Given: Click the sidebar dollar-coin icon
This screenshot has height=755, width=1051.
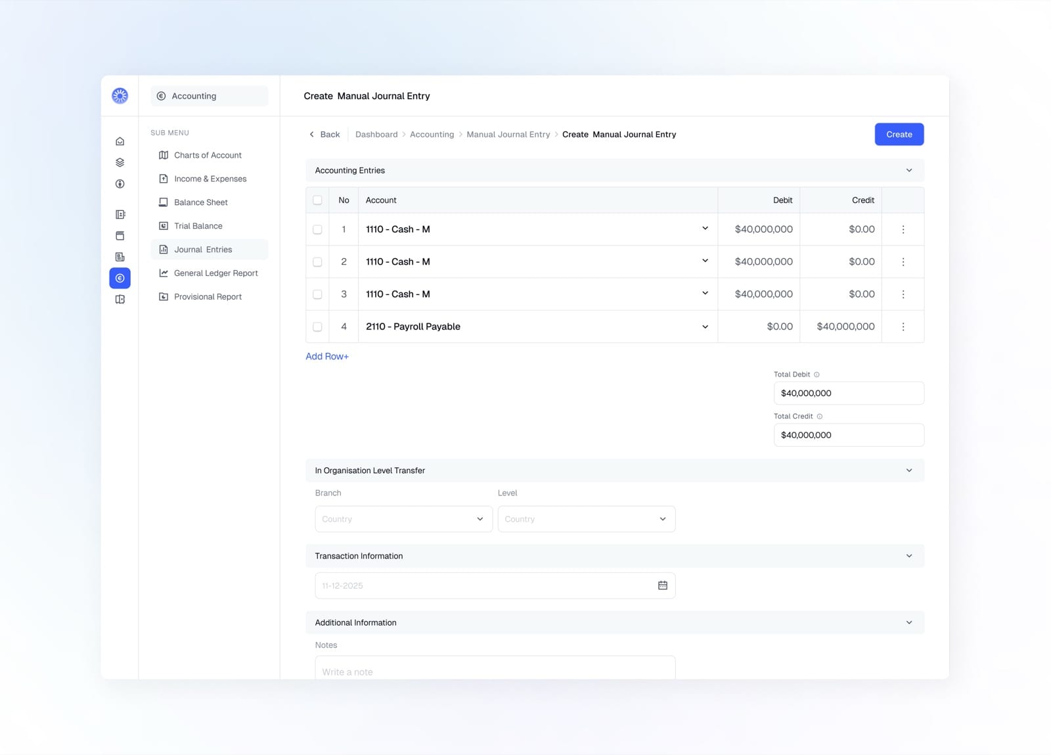Looking at the screenshot, I should pos(120,184).
